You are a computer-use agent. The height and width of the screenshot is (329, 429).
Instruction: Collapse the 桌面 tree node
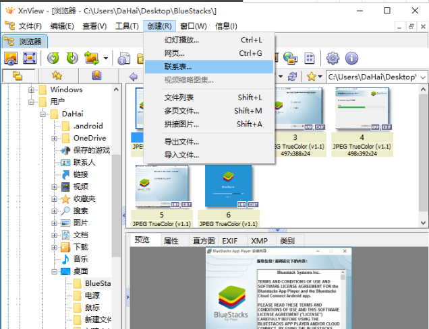pos(54,271)
